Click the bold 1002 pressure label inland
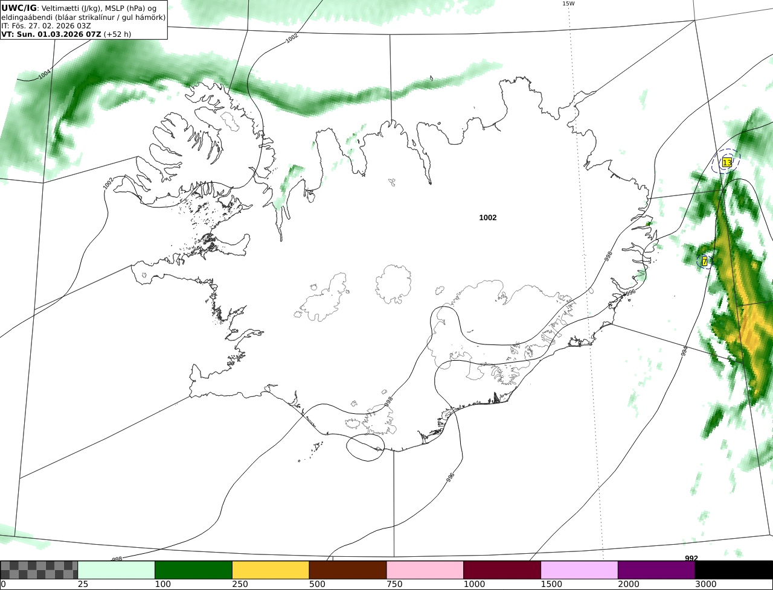Viewport: 773px width, 590px height. click(x=488, y=218)
